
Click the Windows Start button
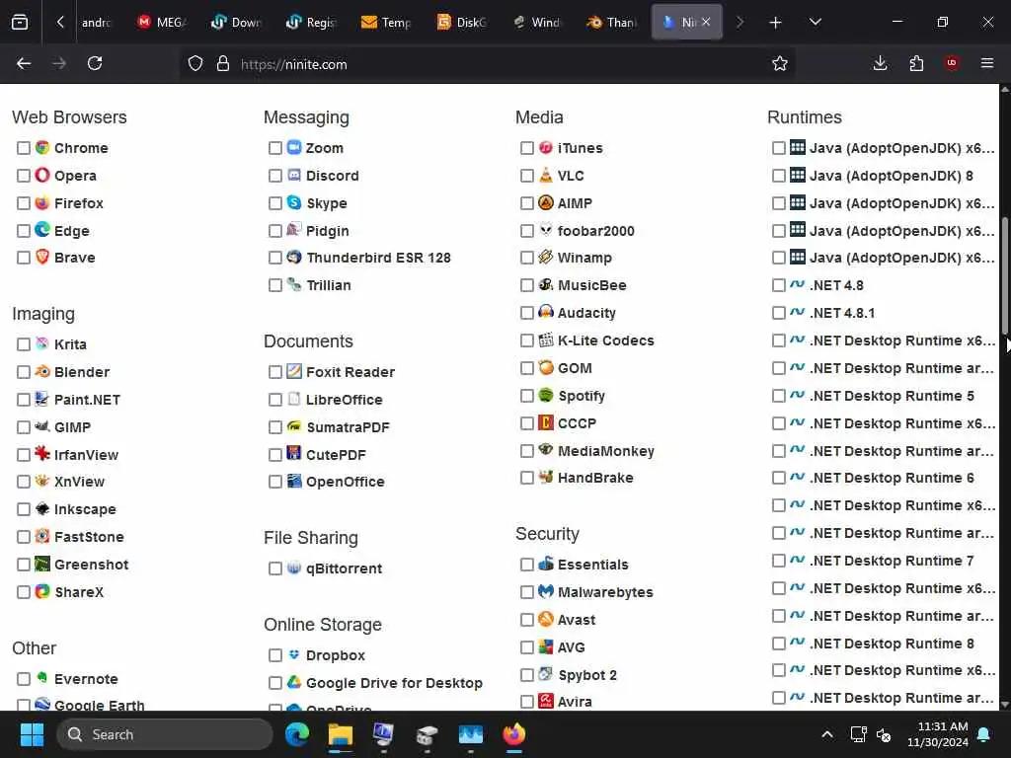32,734
